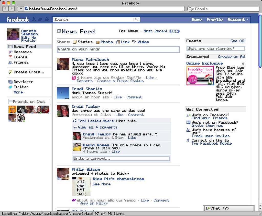Click the Status Shuffle app icon
Image resolution: width=262 pixels, height=216 pixels.
[x=74, y=78]
